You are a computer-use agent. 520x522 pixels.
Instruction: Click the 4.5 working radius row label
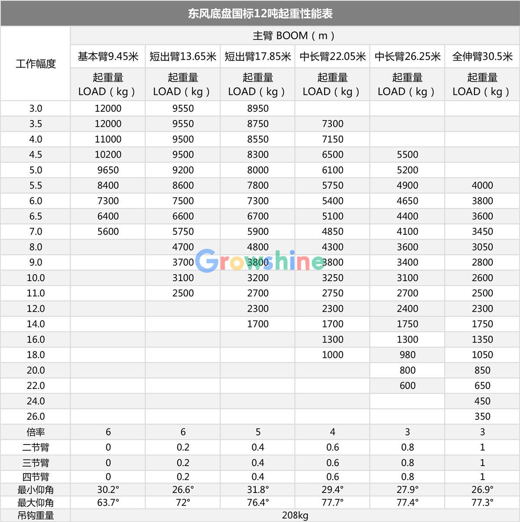[x=36, y=155]
